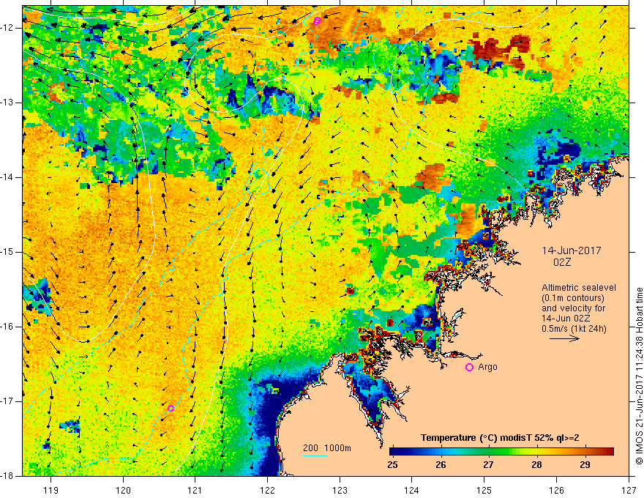Click the '-16' latitude axis label

8,327
